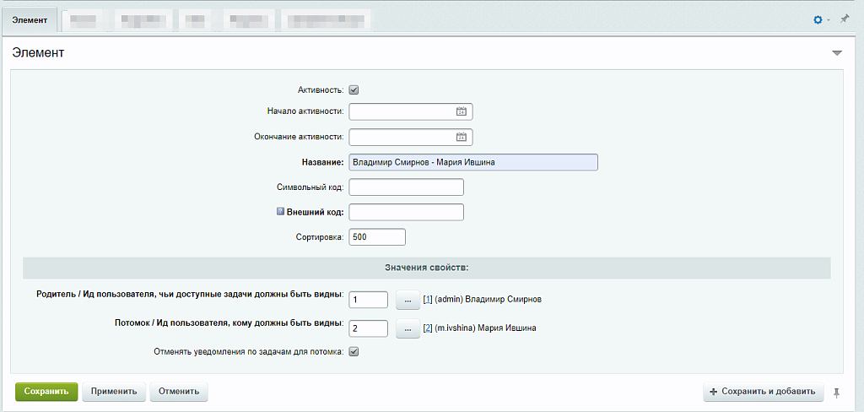Focus the Название text field
864x412 pixels.
click(472, 162)
